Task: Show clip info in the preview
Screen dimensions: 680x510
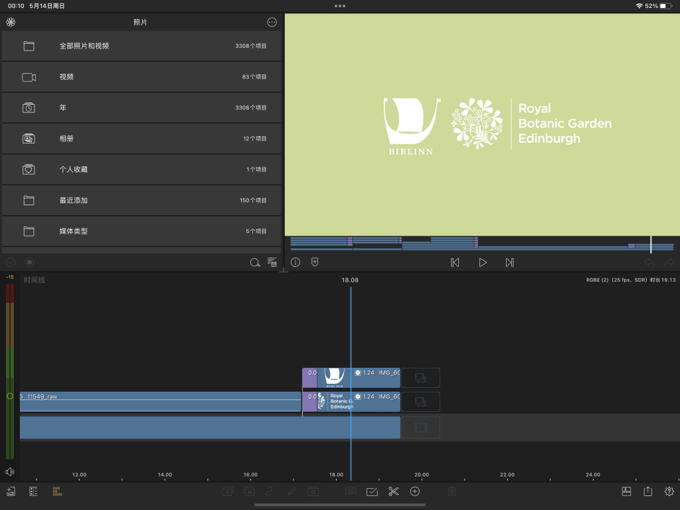Action: coord(296,262)
